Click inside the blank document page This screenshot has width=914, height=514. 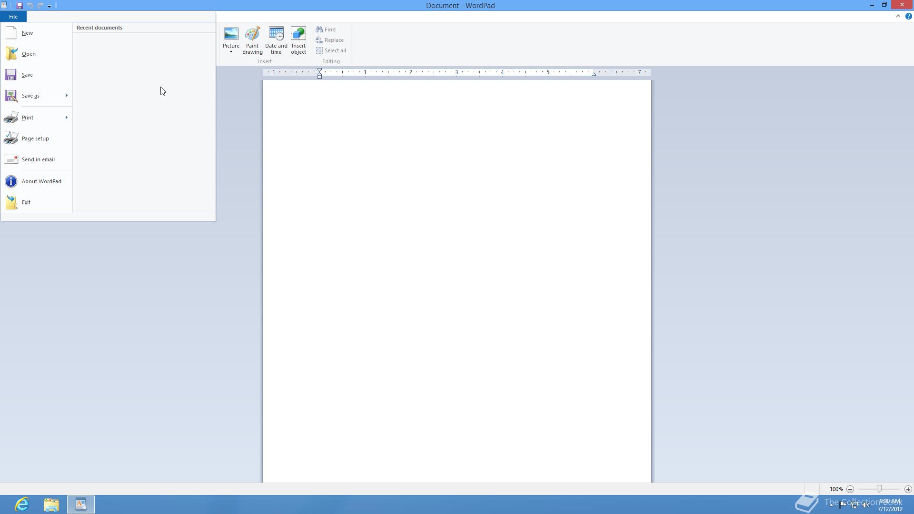457,281
